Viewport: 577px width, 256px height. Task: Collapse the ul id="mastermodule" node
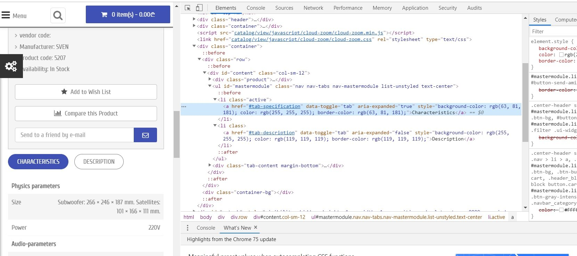pyautogui.click(x=210, y=86)
